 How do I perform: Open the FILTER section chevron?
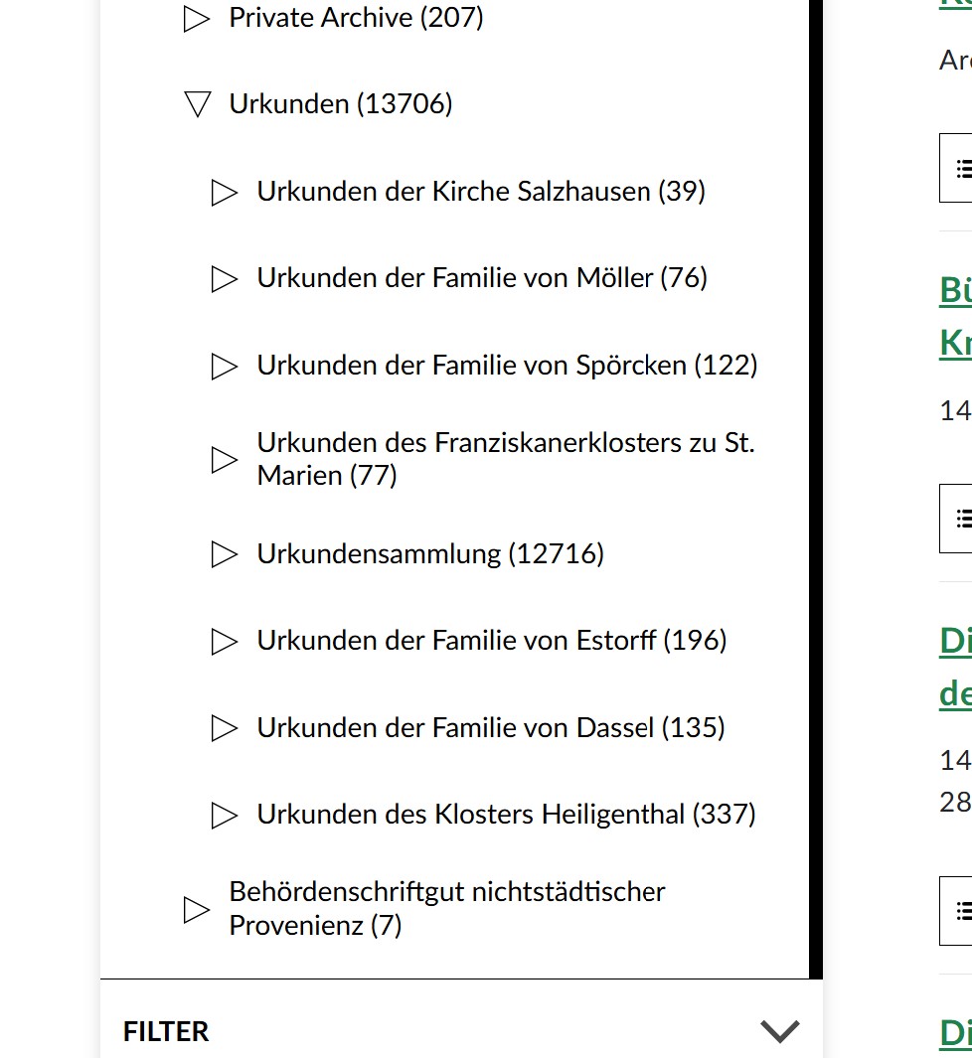click(779, 1031)
